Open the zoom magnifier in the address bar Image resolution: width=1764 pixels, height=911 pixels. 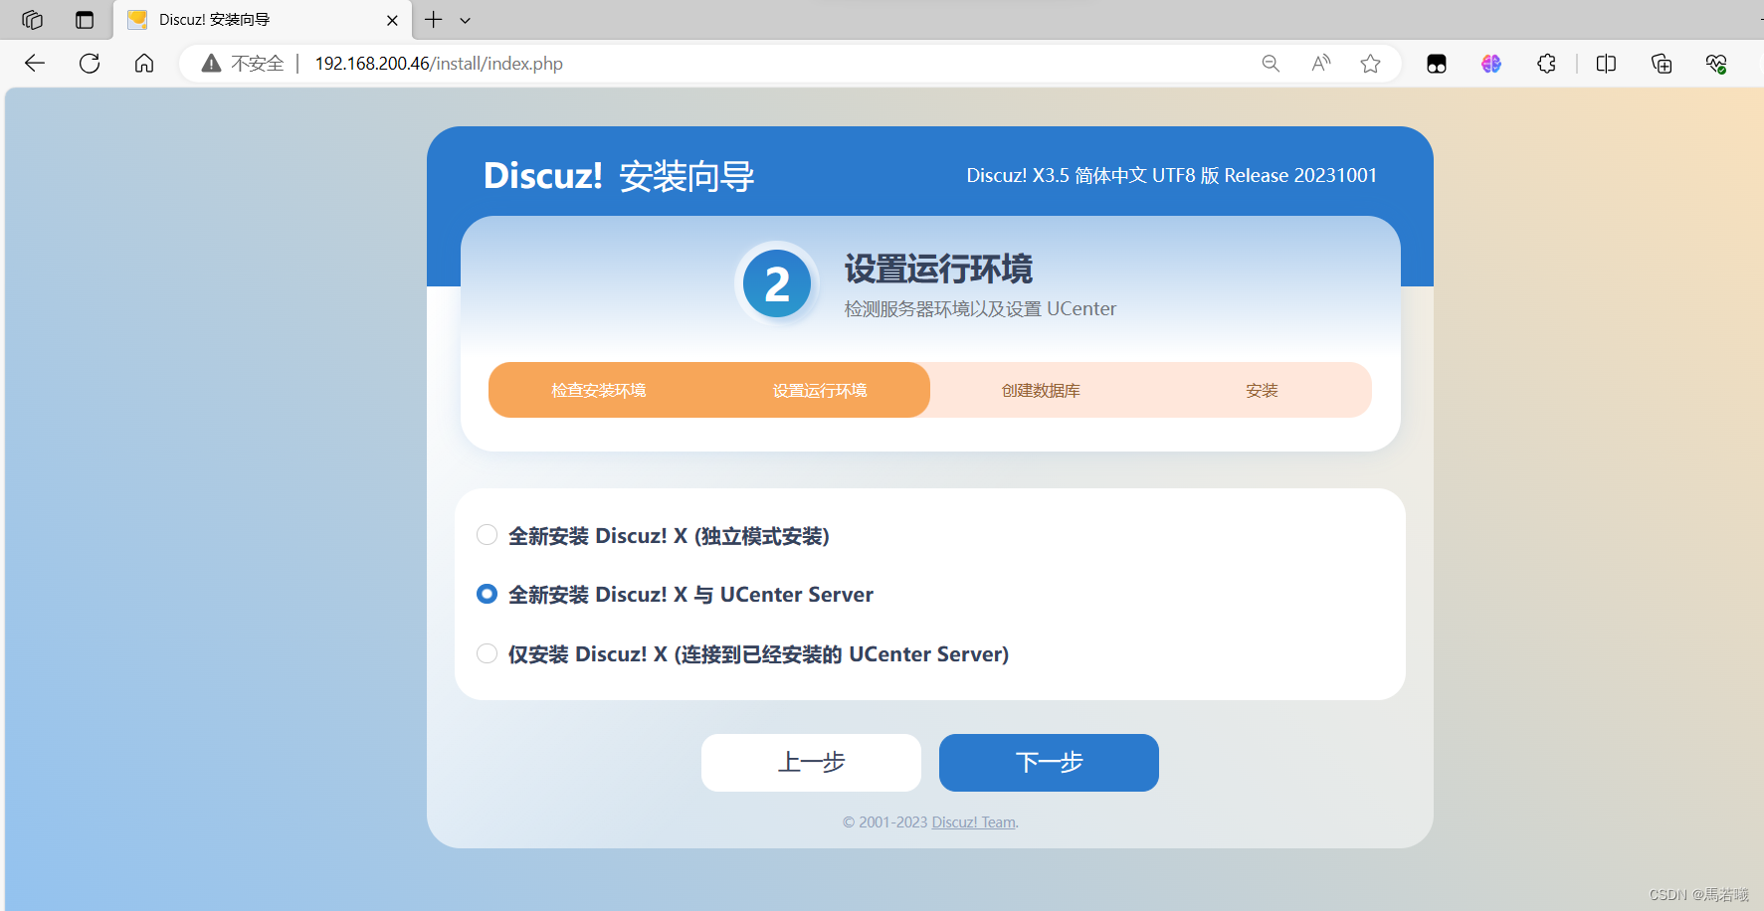tap(1271, 64)
